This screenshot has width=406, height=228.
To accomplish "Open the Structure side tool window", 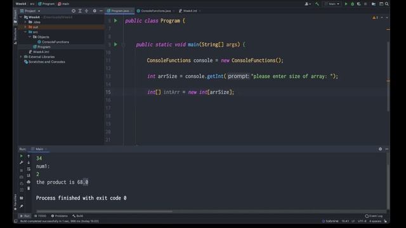I will (15, 36).
